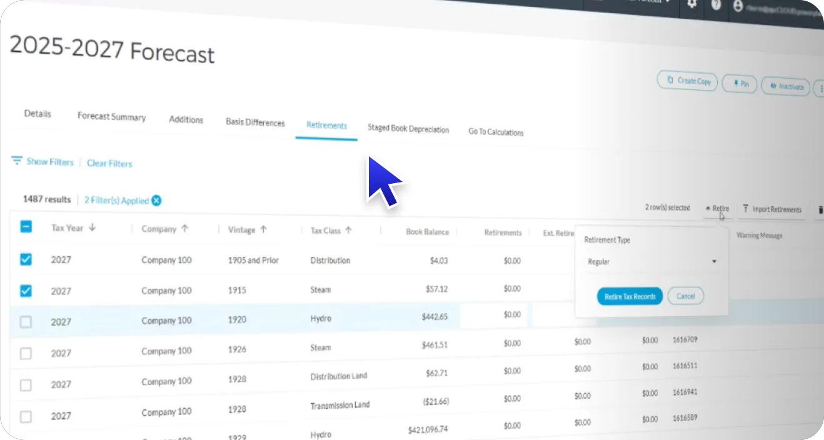Open the settings gear in top bar
The height and width of the screenshot is (440, 824).
691,4
